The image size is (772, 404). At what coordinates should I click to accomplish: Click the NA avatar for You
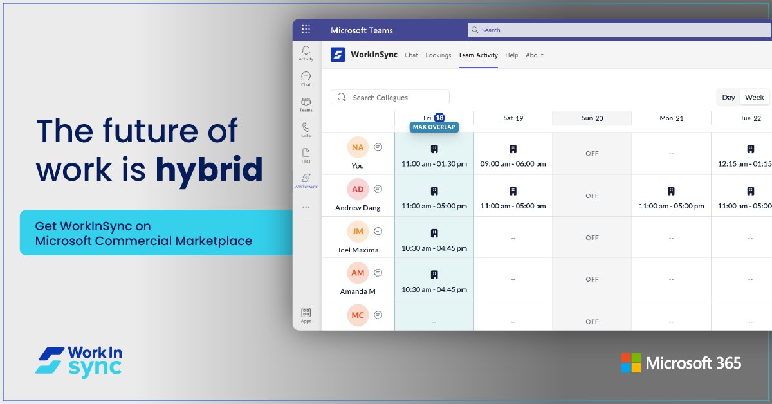pos(358,147)
